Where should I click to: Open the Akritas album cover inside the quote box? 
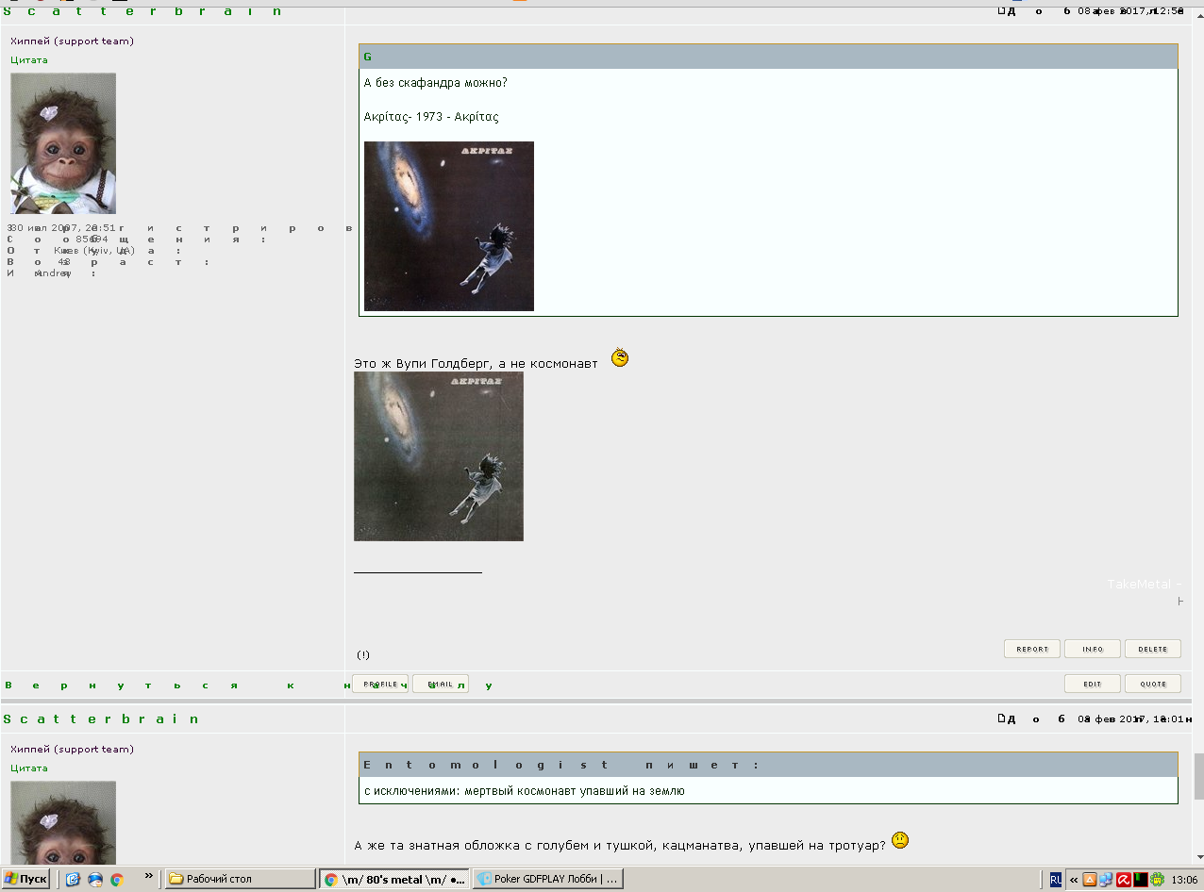(x=449, y=226)
